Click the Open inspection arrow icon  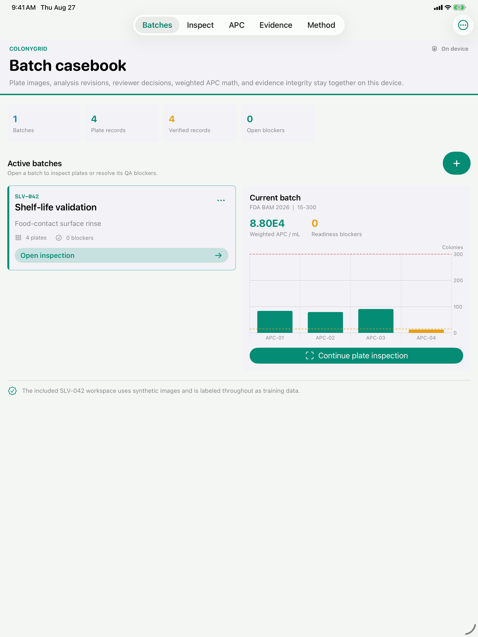(x=218, y=256)
